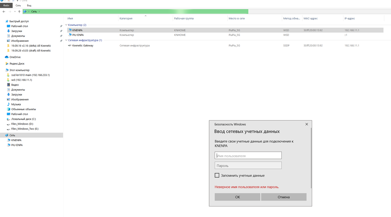The width and height of the screenshot is (391, 217).
Task: Focus the Пароль field
Action: pos(248,165)
